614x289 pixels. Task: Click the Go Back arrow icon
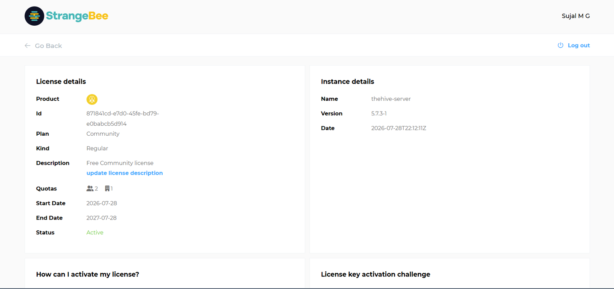point(28,46)
